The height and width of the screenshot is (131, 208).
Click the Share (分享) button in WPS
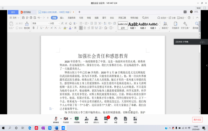tap(172, 18)
